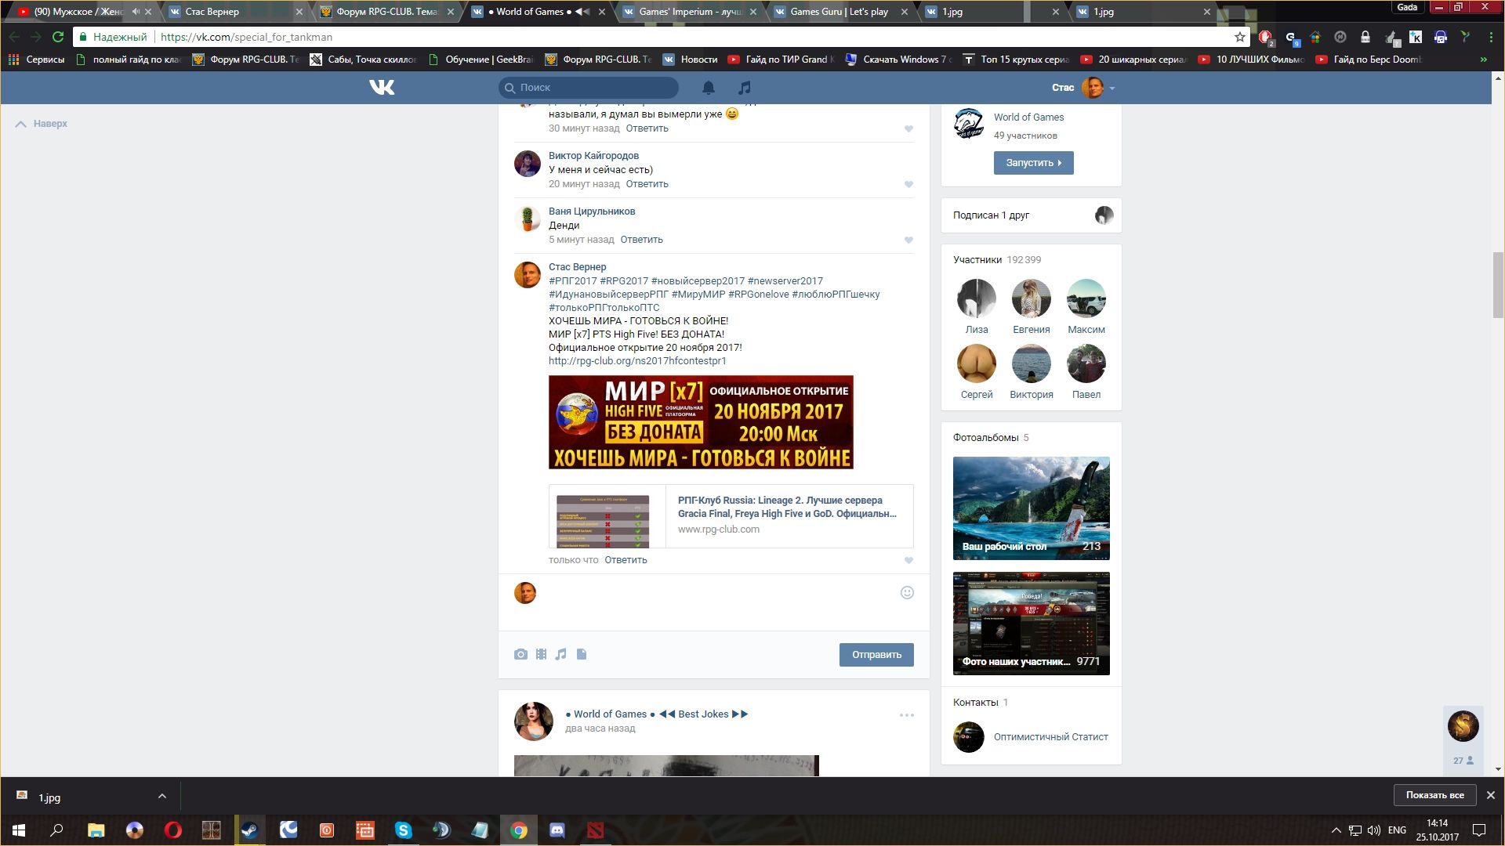Attach a video with the film icon

(x=541, y=654)
